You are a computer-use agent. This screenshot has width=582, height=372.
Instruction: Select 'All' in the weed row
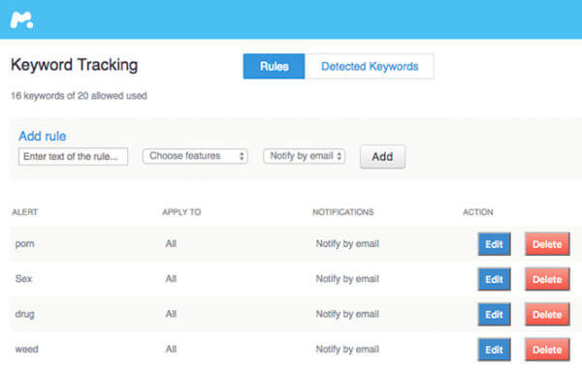(x=171, y=349)
